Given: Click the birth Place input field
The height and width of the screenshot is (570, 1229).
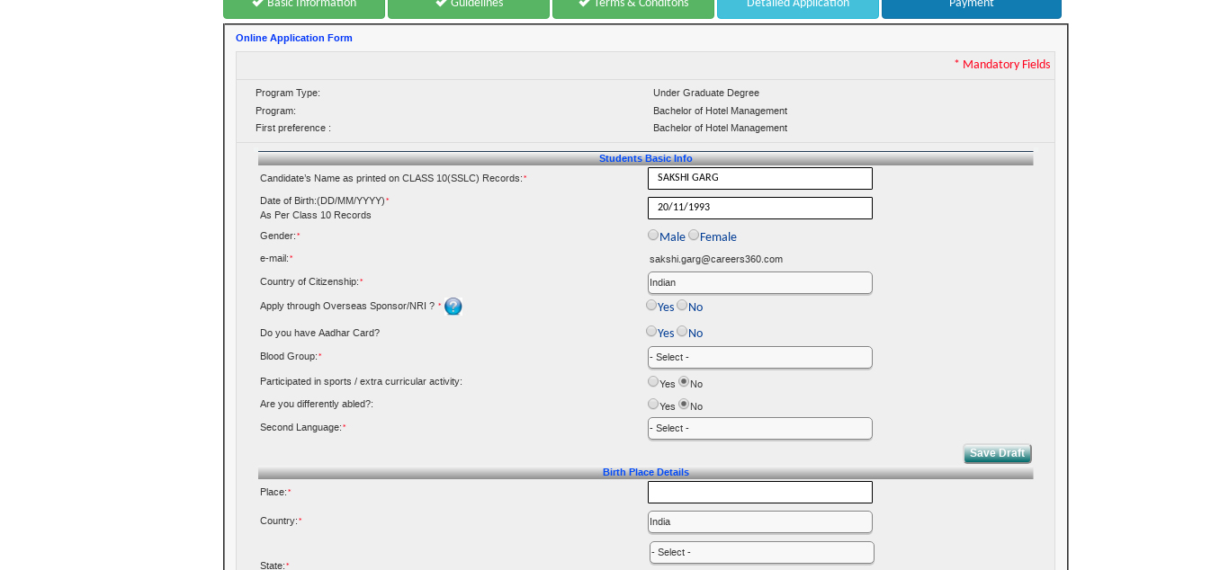Looking at the screenshot, I should (759, 492).
